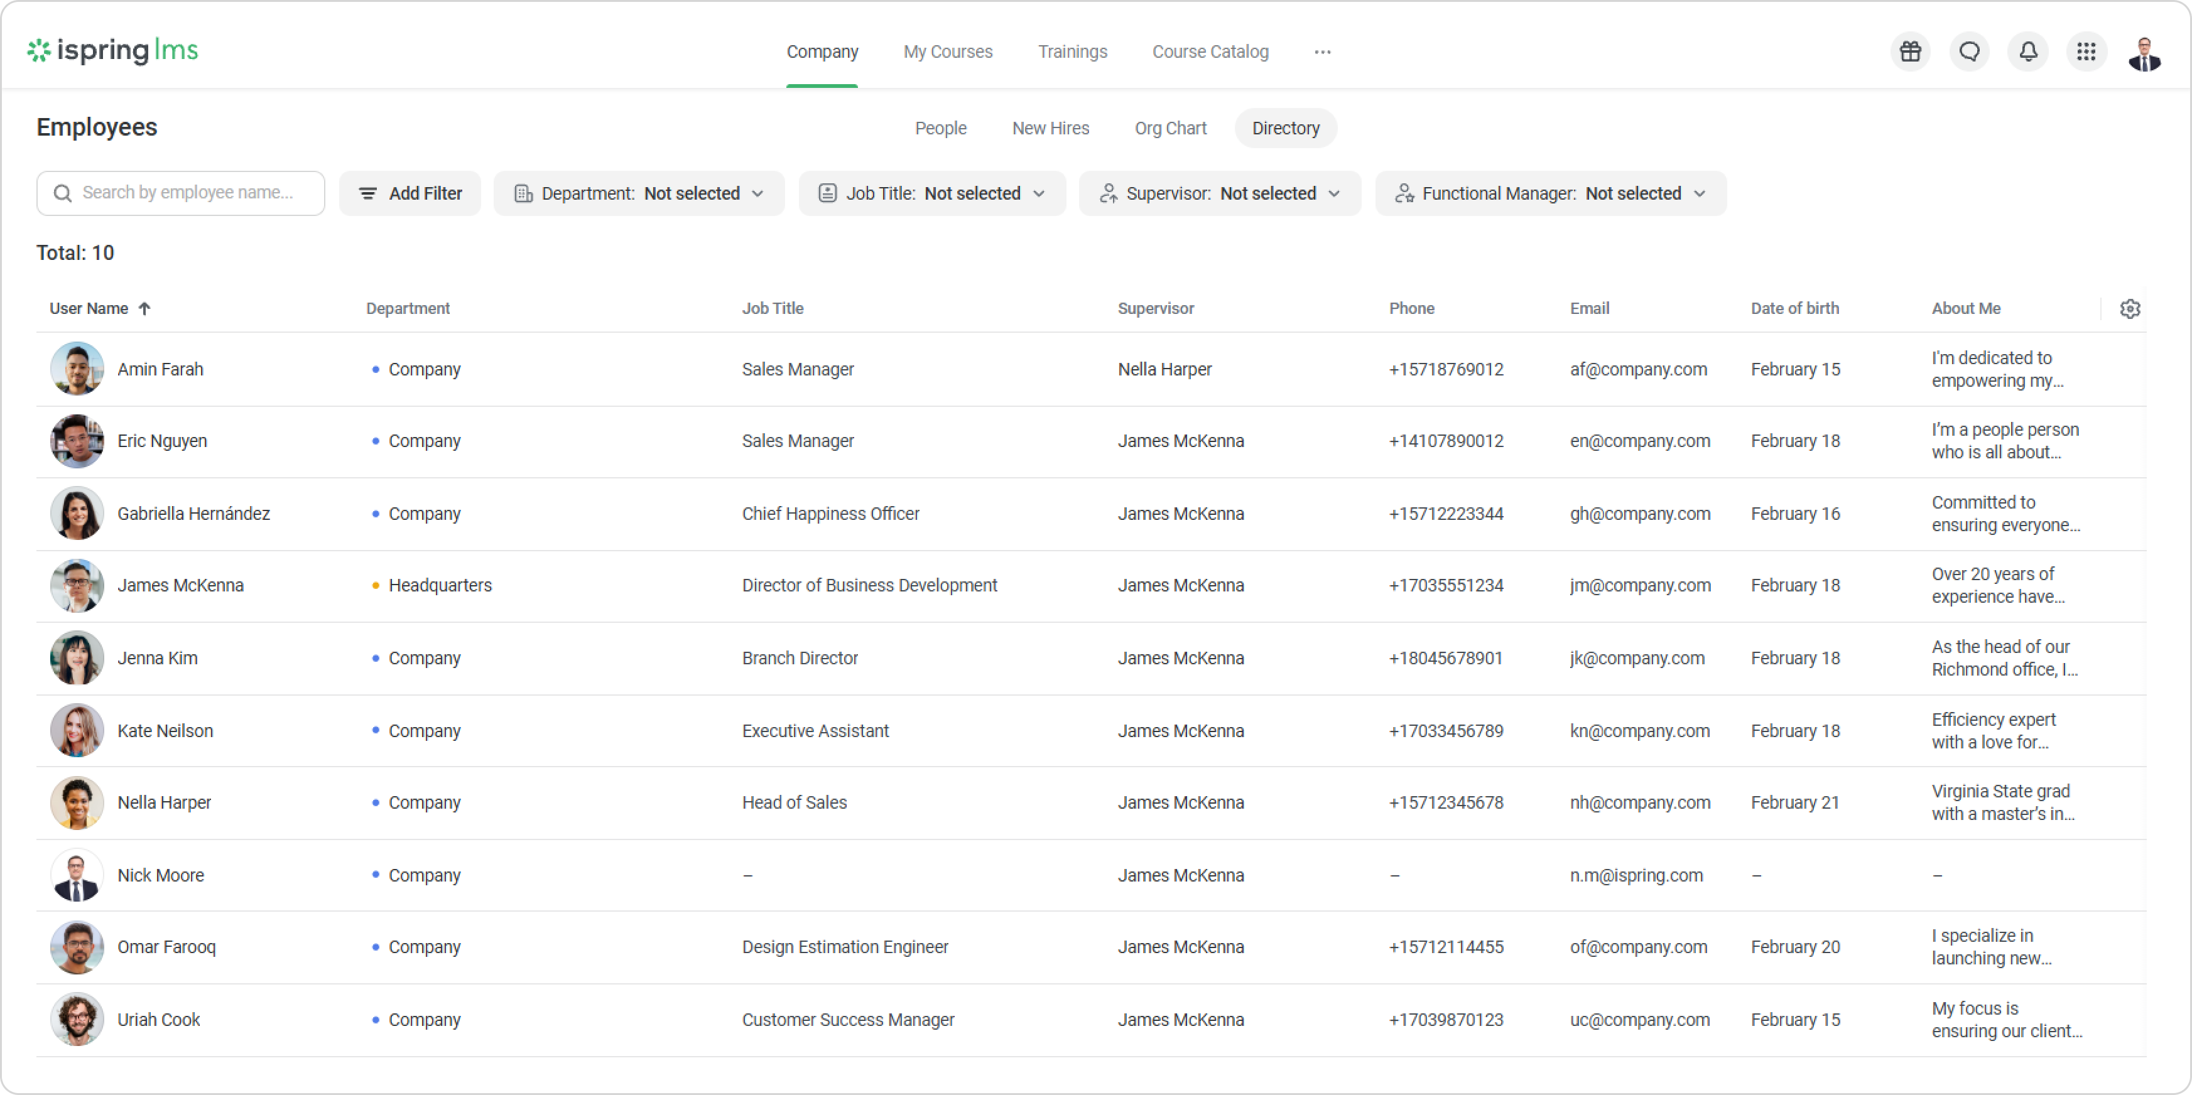This screenshot has width=2192, height=1095.
Task: Open Gabriella Hernández's profile link
Action: pyautogui.click(x=193, y=514)
